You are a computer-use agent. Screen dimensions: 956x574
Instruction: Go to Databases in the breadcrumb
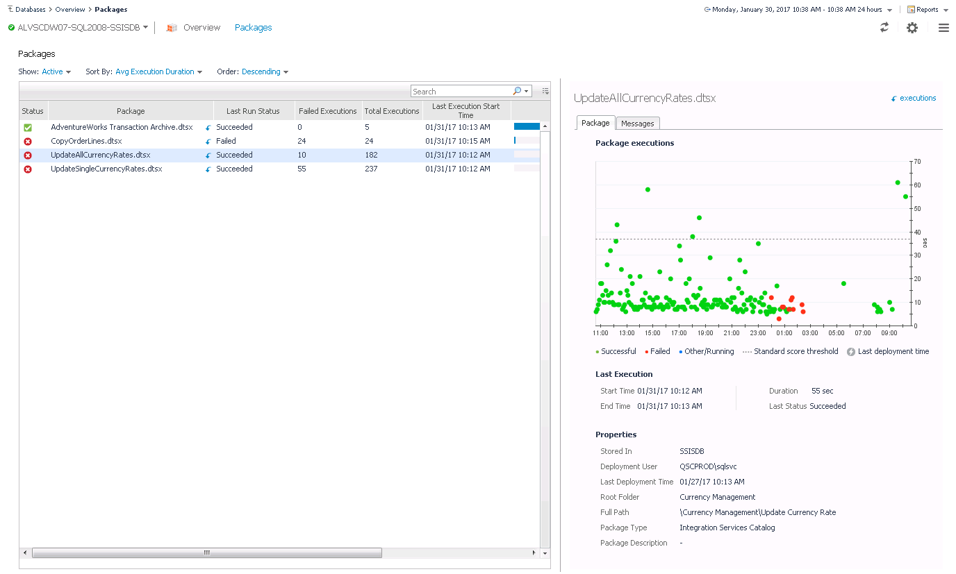coord(30,10)
